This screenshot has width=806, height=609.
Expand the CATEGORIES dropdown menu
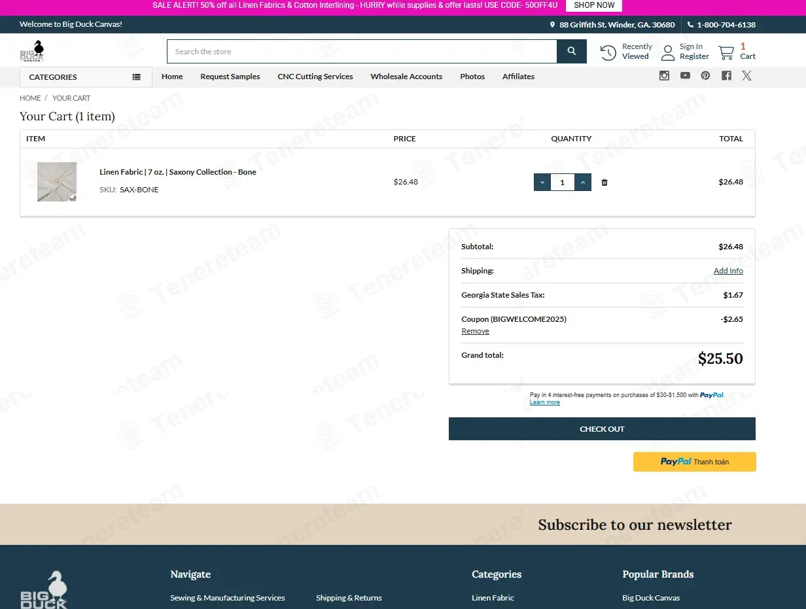click(x=86, y=77)
